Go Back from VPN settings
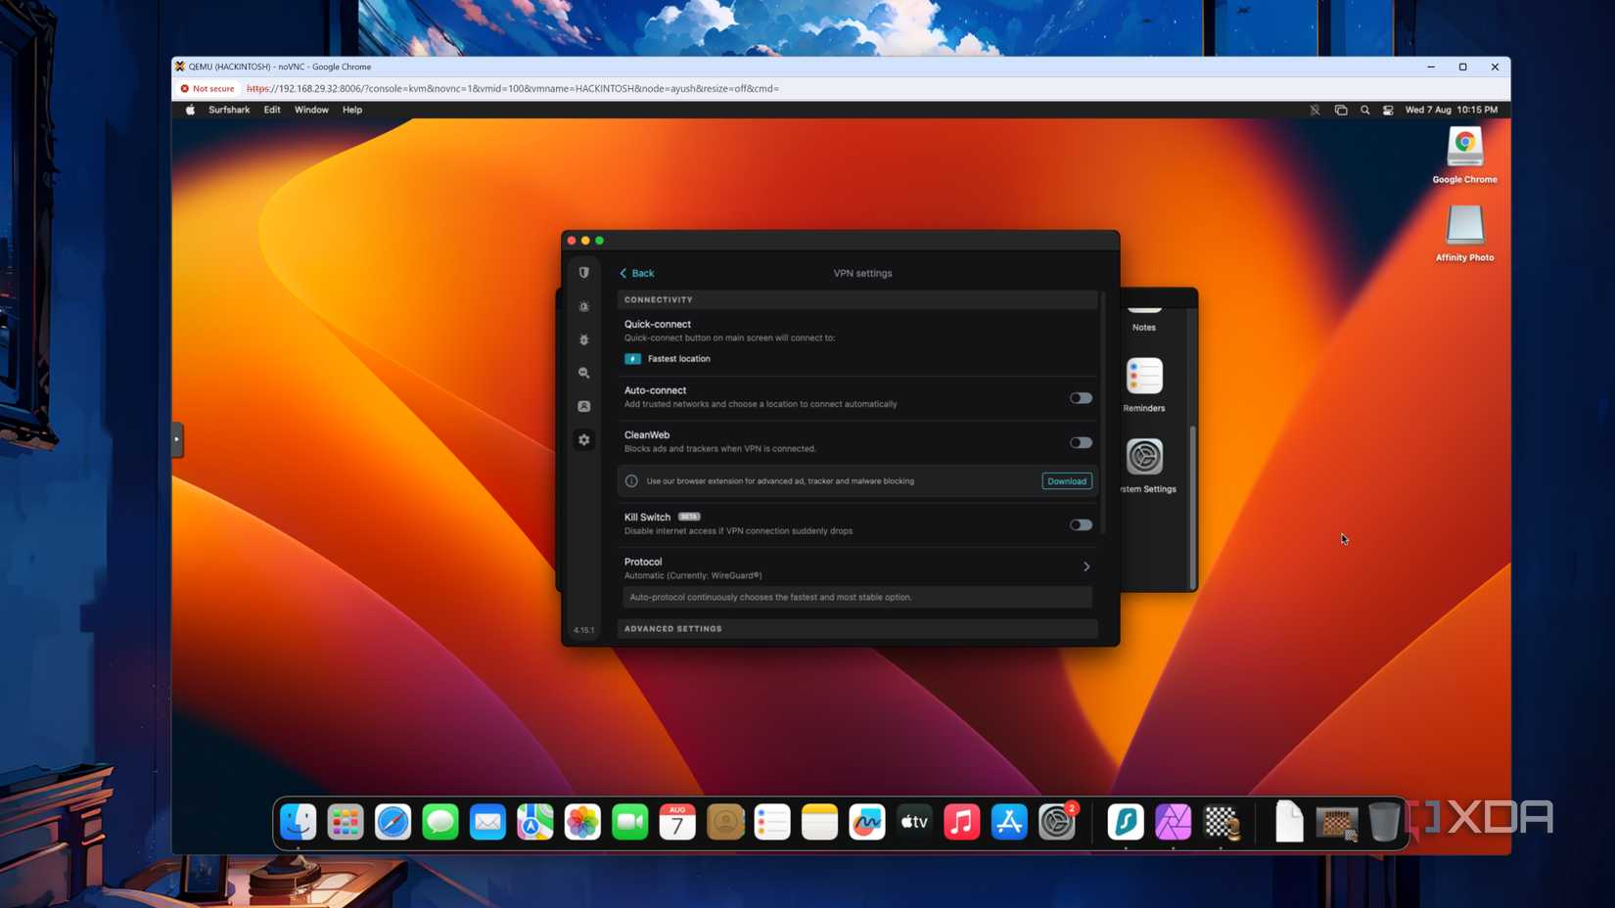The height and width of the screenshot is (908, 1615). pyautogui.click(x=636, y=273)
